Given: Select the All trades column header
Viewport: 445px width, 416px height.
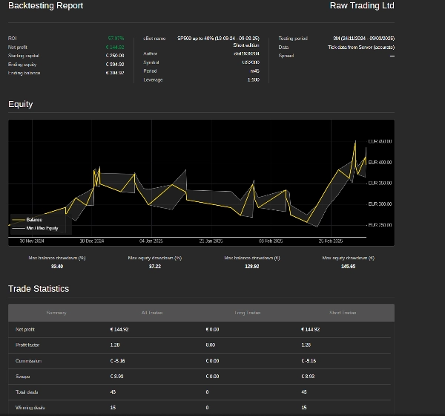Looking at the screenshot, I should [152, 313].
